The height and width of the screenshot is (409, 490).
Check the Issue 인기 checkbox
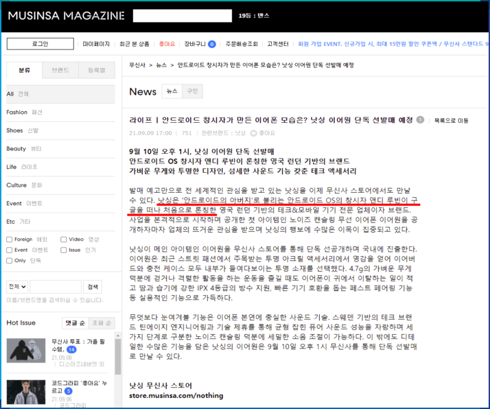point(63,250)
